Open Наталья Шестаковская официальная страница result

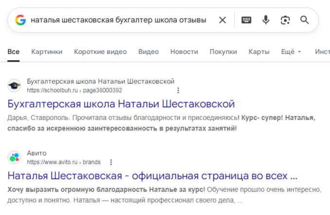pos(152,176)
